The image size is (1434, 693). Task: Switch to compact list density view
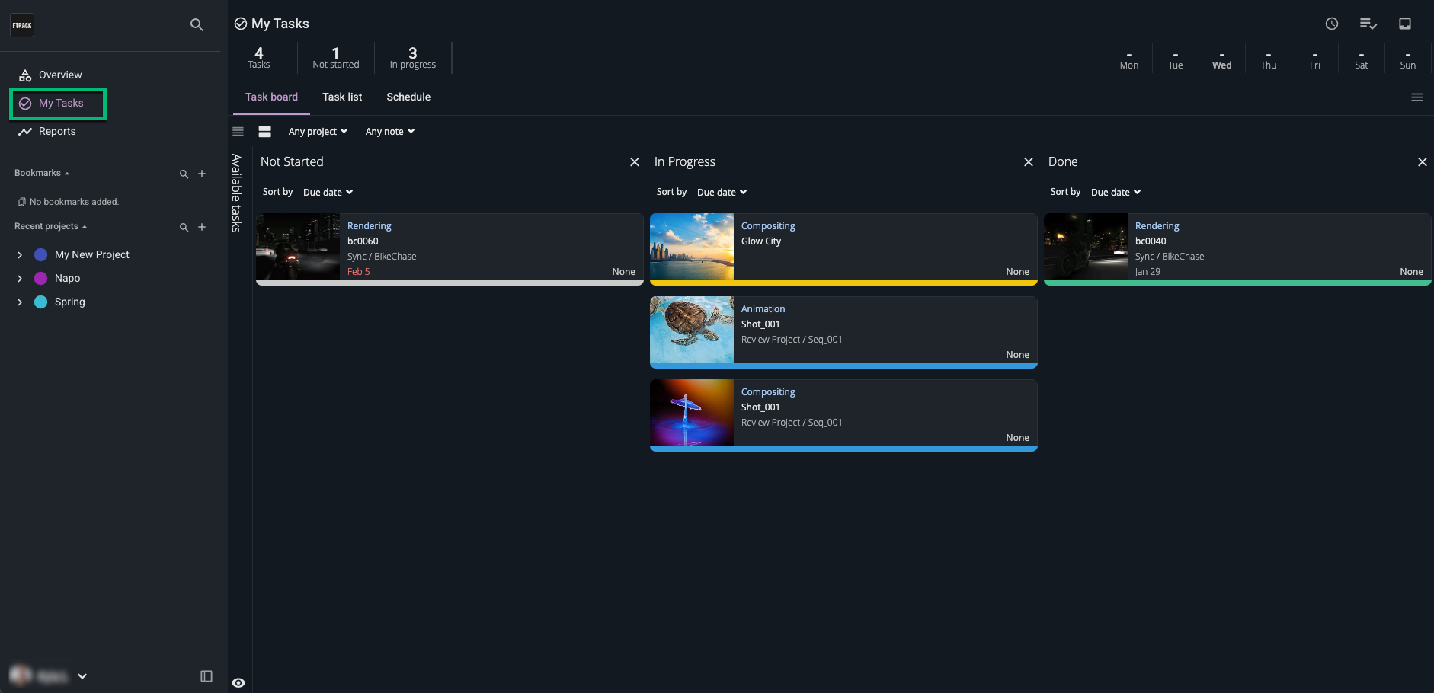238,131
